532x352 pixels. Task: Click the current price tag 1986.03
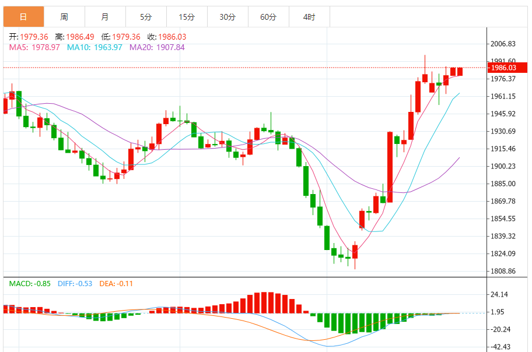(x=508, y=68)
